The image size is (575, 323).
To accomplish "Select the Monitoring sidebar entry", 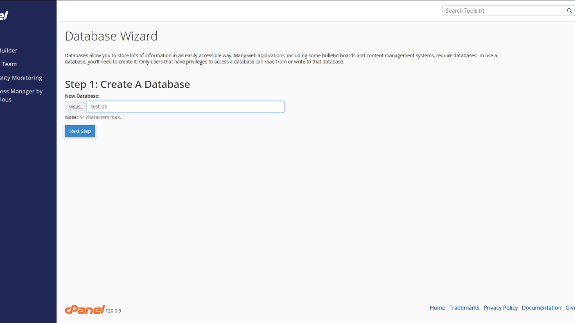I will pos(21,78).
